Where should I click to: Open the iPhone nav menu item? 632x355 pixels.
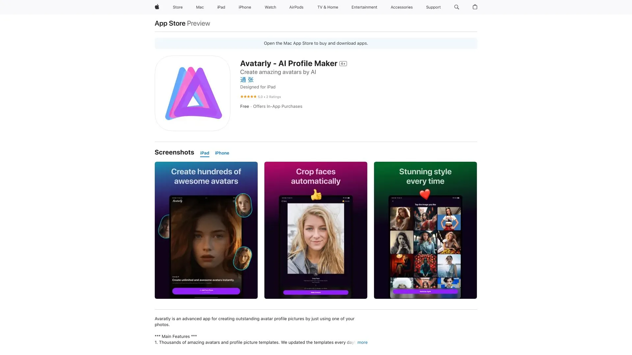pos(245,7)
